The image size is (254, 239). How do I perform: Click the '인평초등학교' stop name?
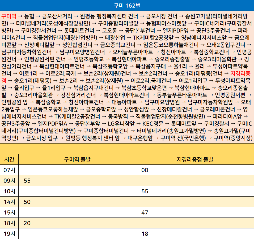[89, 59]
